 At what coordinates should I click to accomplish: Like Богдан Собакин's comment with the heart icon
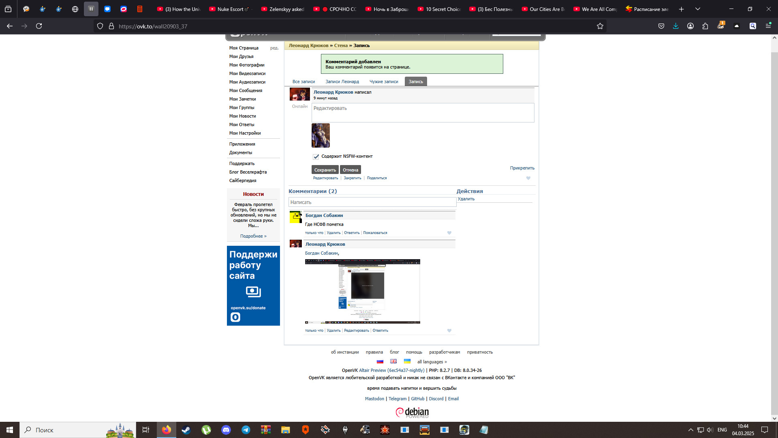pyautogui.click(x=449, y=233)
